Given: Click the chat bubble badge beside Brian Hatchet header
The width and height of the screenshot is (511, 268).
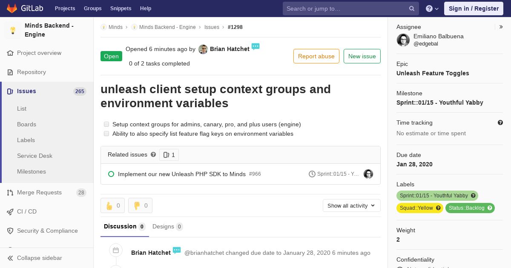Looking at the screenshot, I should point(255,46).
